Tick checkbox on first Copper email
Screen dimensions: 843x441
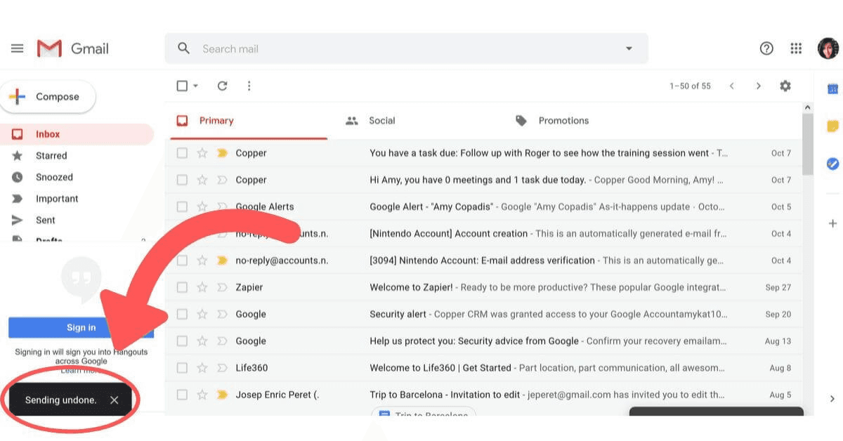[x=182, y=153]
